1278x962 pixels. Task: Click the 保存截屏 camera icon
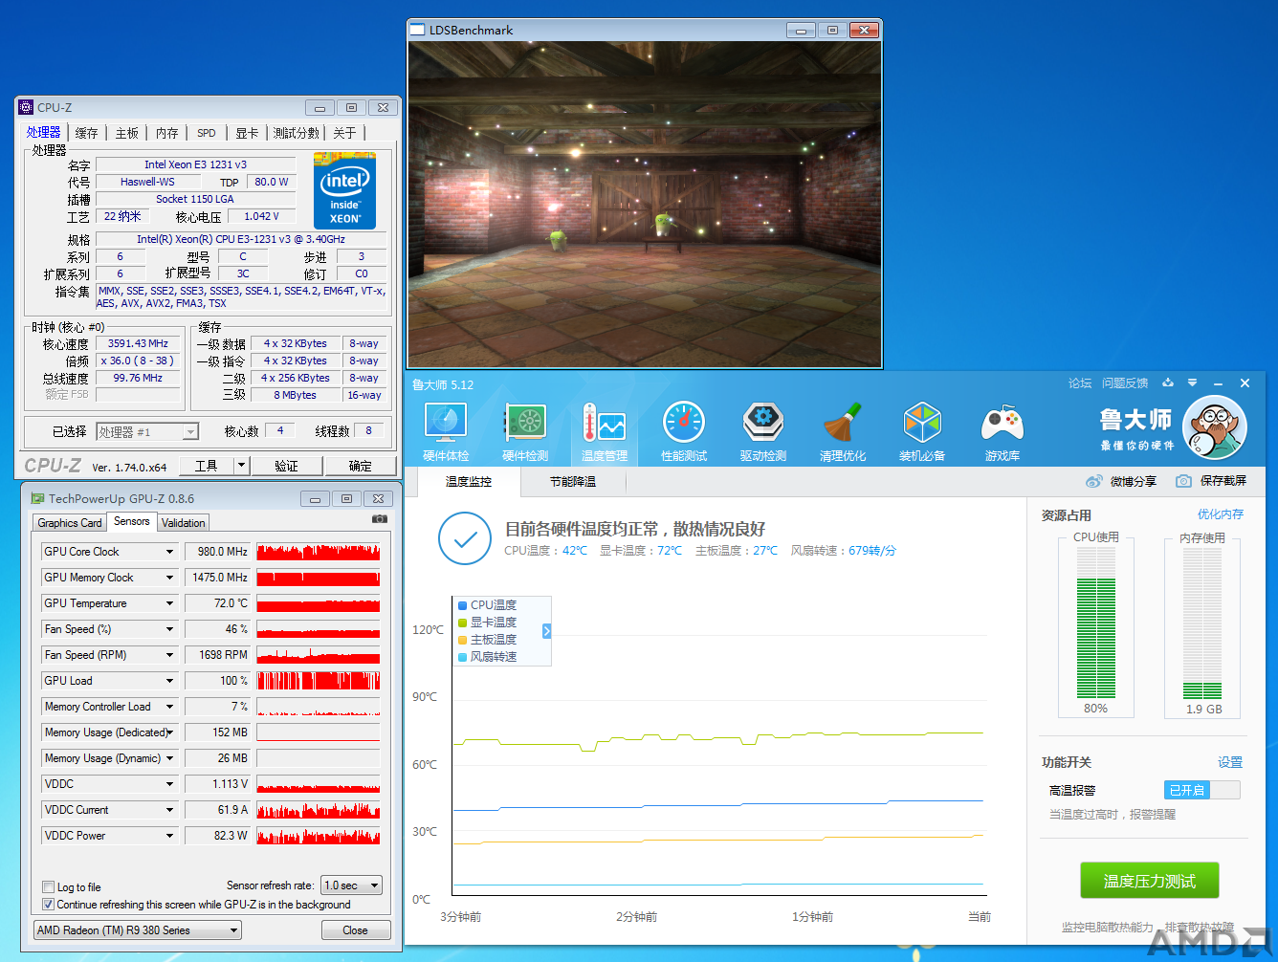click(x=1183, y=481)
